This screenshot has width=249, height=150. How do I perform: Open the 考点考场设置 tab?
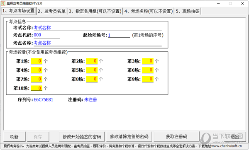19,11
